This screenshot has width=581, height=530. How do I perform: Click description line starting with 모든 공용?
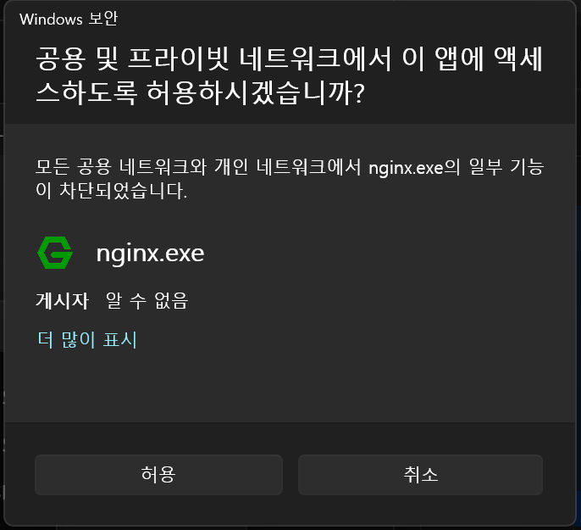(290, 167)
